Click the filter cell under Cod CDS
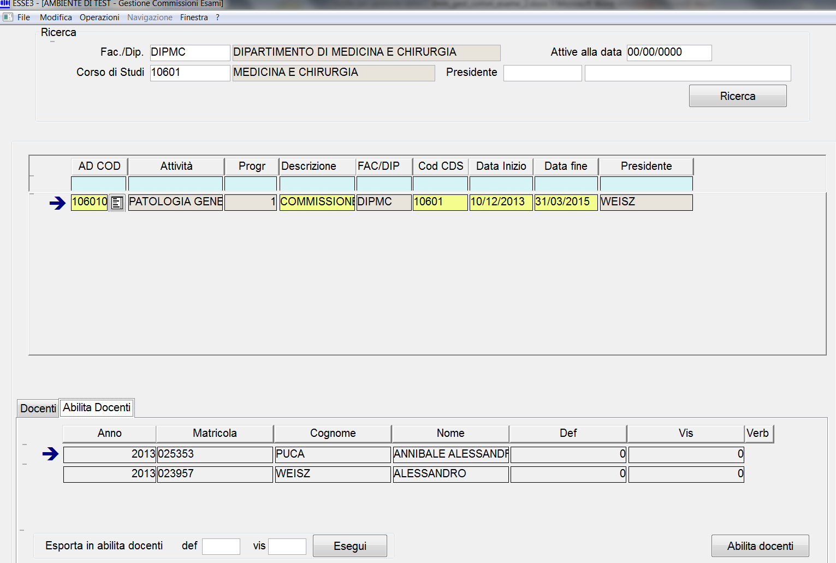Image resolution: width=836 pixels, height=563 pixels. point(440,183)
